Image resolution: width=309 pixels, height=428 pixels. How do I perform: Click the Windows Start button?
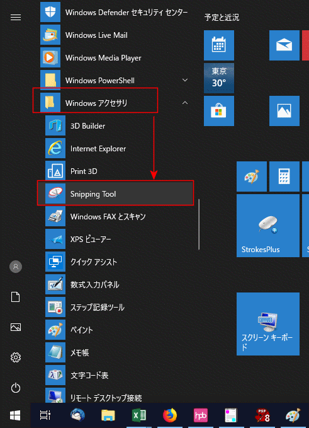pyautogui.click(x=15, y=415)
